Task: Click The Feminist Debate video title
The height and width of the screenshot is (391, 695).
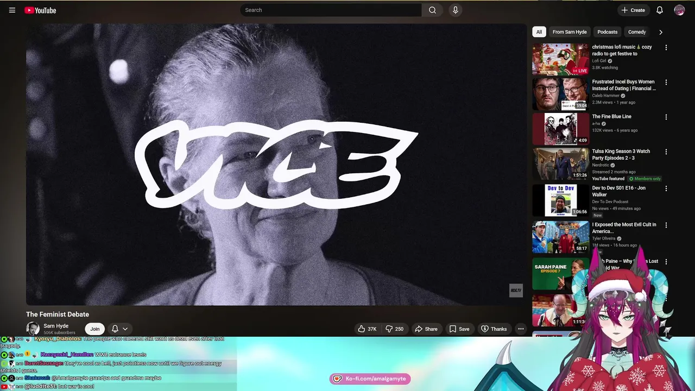Action: [58, 314]
